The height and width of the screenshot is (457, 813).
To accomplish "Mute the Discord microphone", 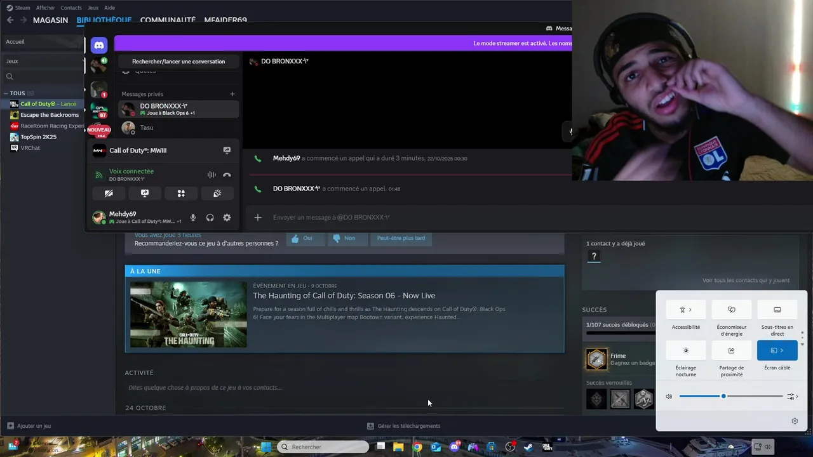I will click(x=193, y=218).
